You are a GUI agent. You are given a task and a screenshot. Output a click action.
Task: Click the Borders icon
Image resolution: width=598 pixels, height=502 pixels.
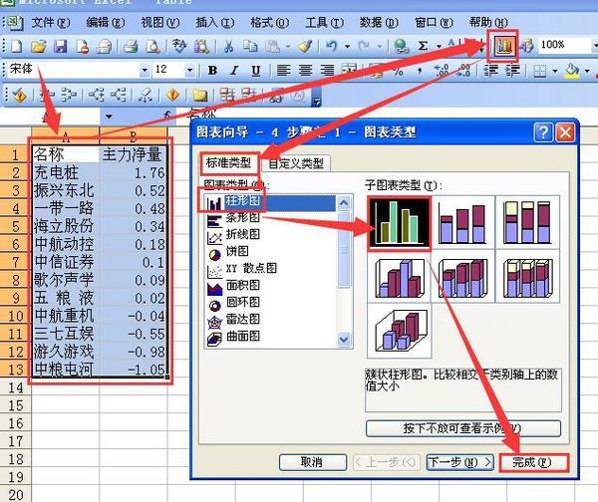[x=539, y=71]
